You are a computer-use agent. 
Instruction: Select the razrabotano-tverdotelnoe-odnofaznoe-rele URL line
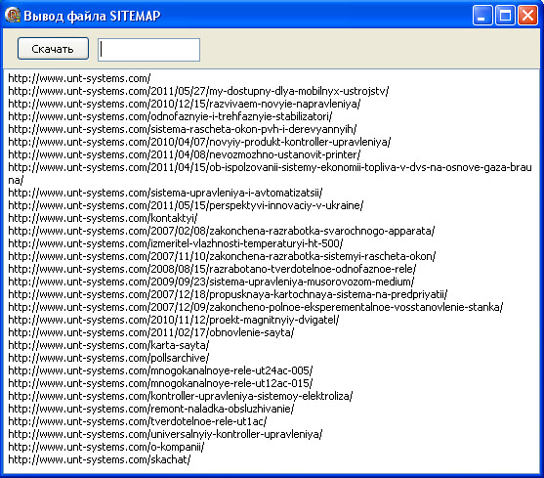(x=212, y=269)
